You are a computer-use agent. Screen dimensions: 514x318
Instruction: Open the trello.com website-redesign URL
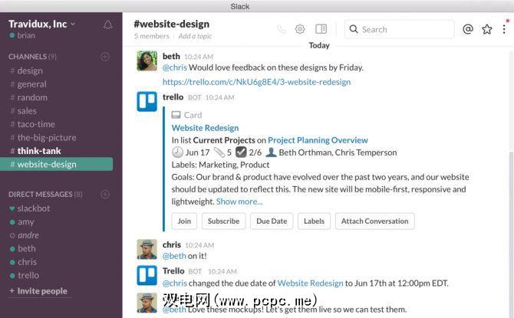(x=257, y=82)
